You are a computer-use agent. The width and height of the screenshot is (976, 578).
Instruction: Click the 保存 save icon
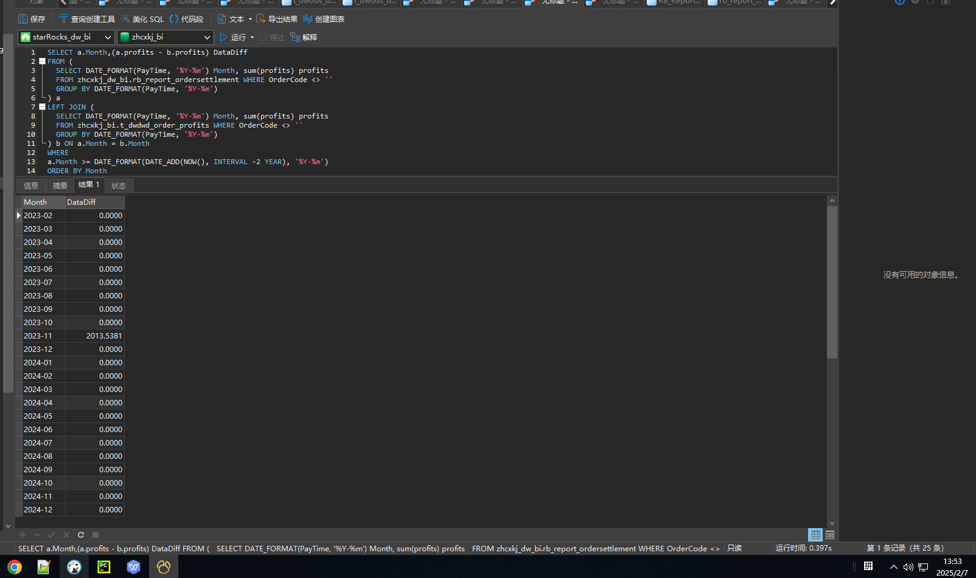tap(23, 19)
